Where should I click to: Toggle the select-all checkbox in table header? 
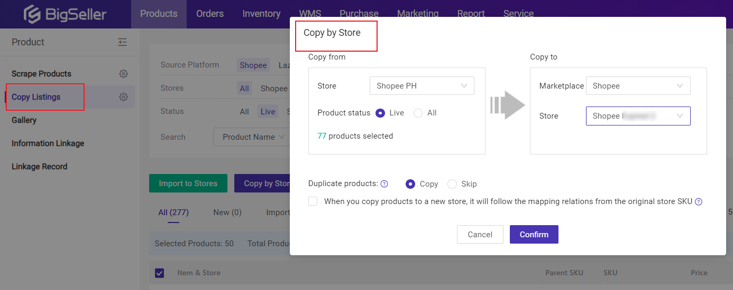click(x=159, y=273)
